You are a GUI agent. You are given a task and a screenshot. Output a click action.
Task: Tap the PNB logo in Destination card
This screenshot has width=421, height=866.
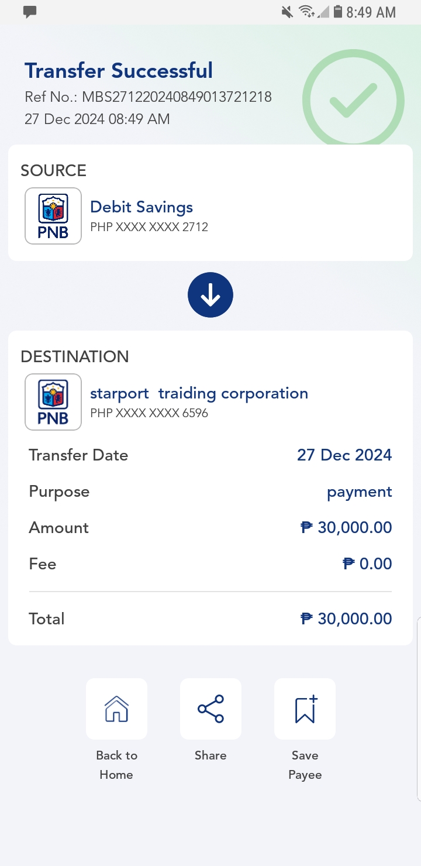click(x=53, y=402)
